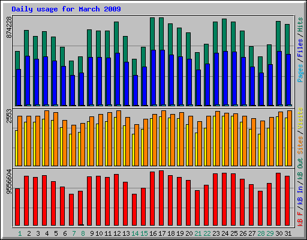The width and height of the screenshot is (307, 240).
Task: Click day label 3 on the x-axis
Action: coord(38,233)
